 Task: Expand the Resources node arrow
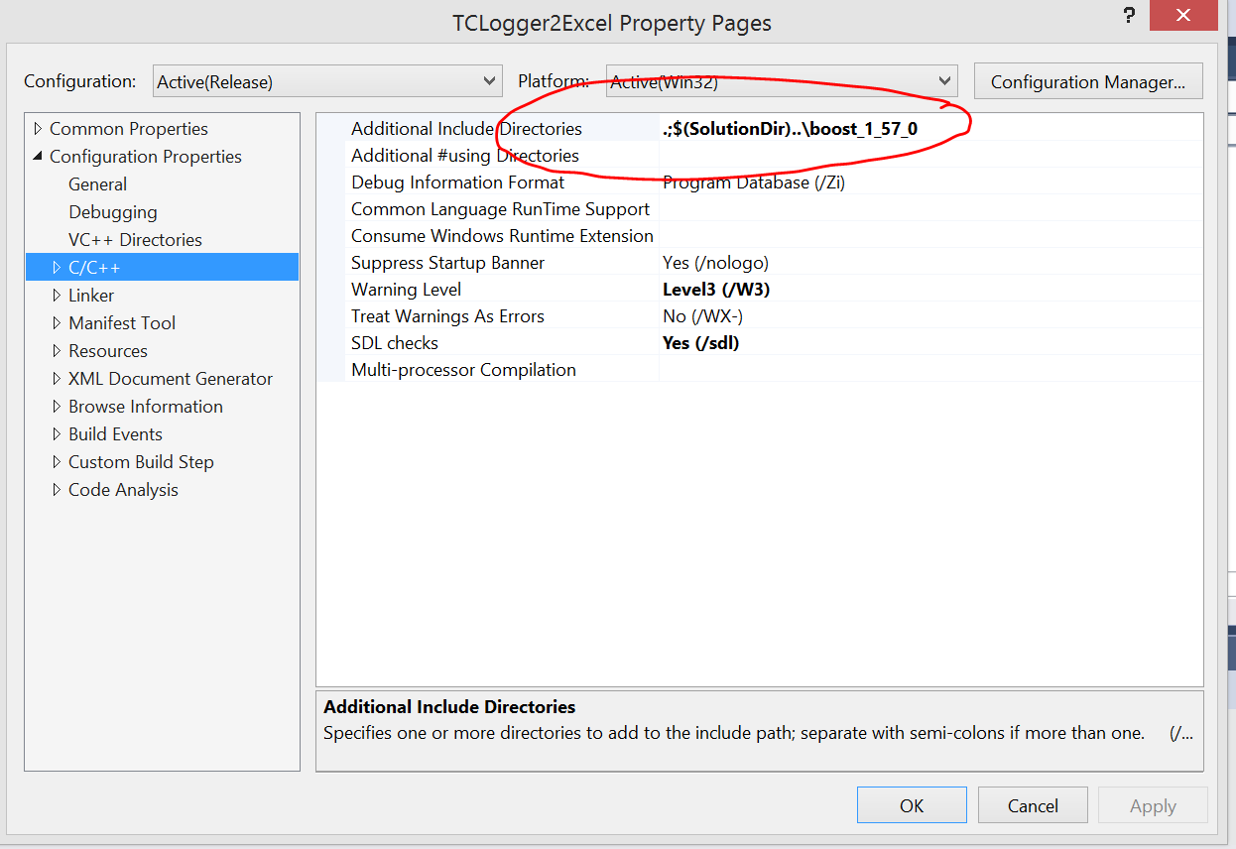point(57,351)
